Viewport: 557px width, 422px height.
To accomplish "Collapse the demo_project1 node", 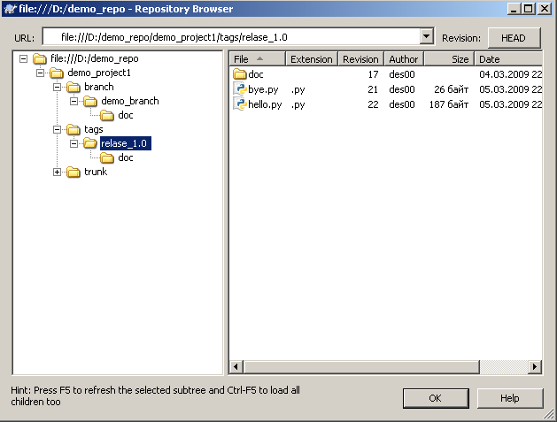I will pos(40,73).
